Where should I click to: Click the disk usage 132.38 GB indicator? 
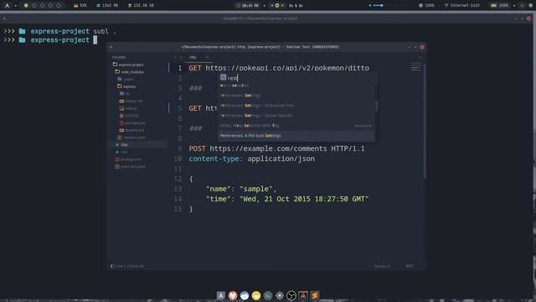(x=141, y=6)
